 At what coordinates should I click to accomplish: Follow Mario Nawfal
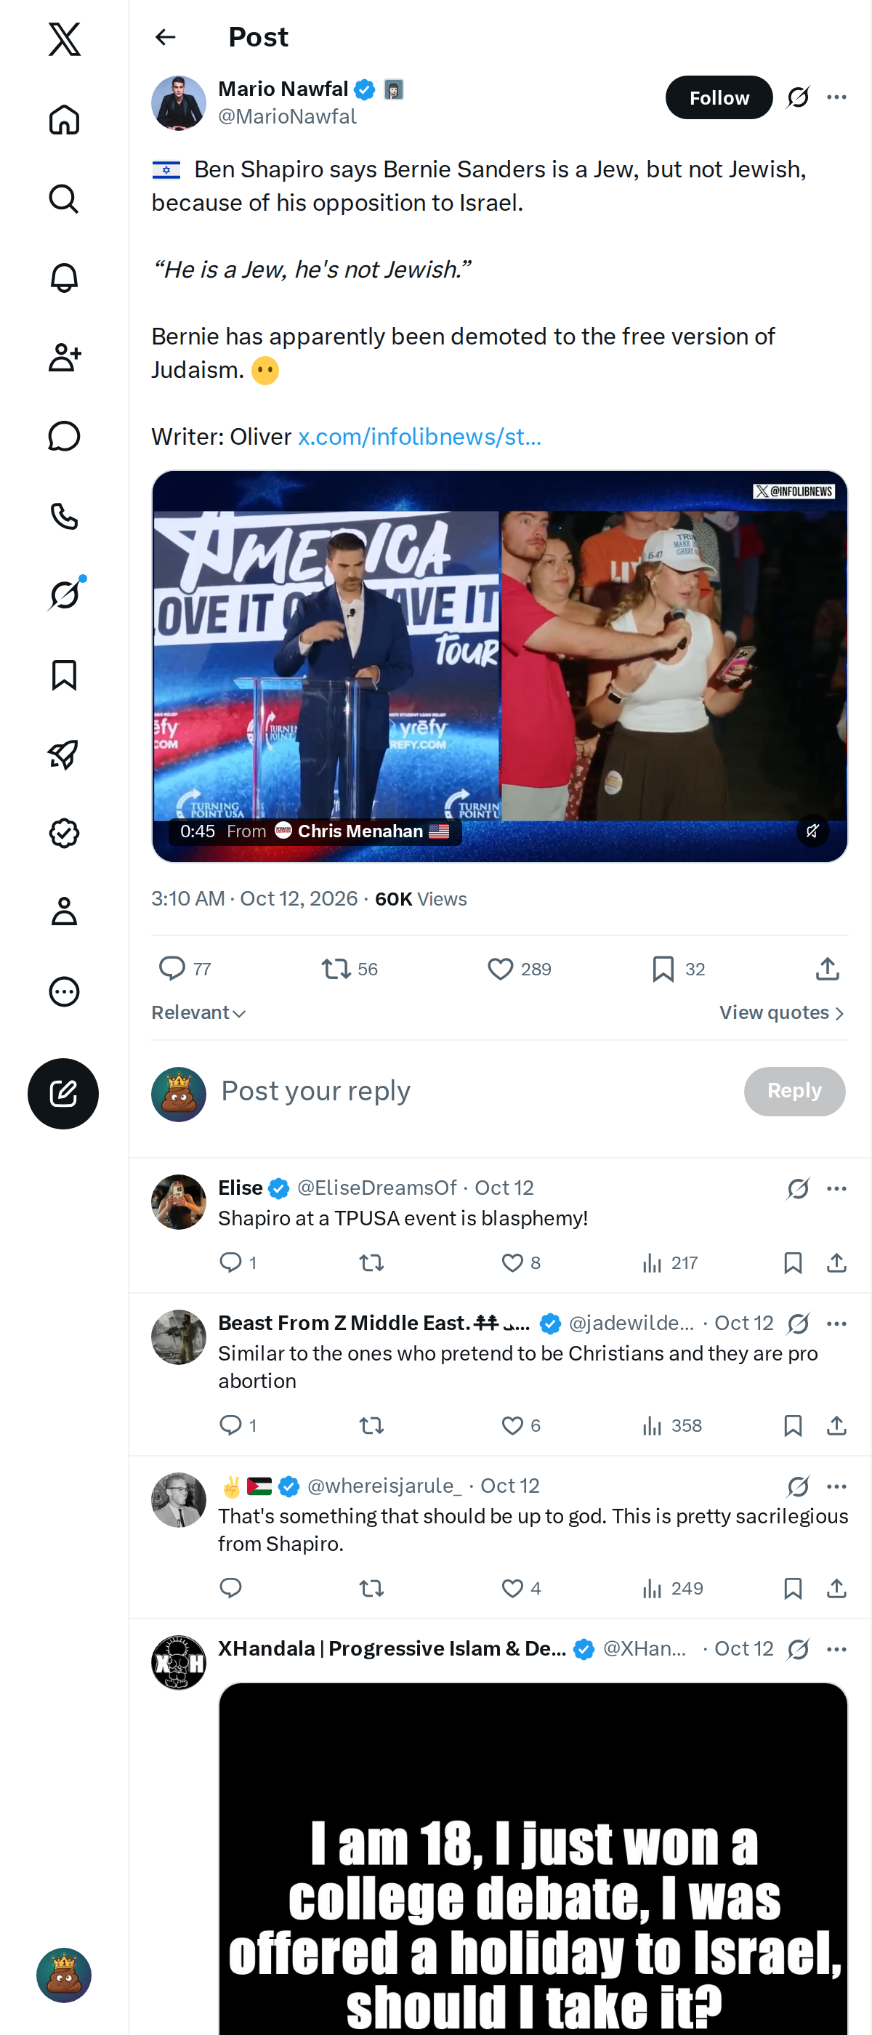719,97
